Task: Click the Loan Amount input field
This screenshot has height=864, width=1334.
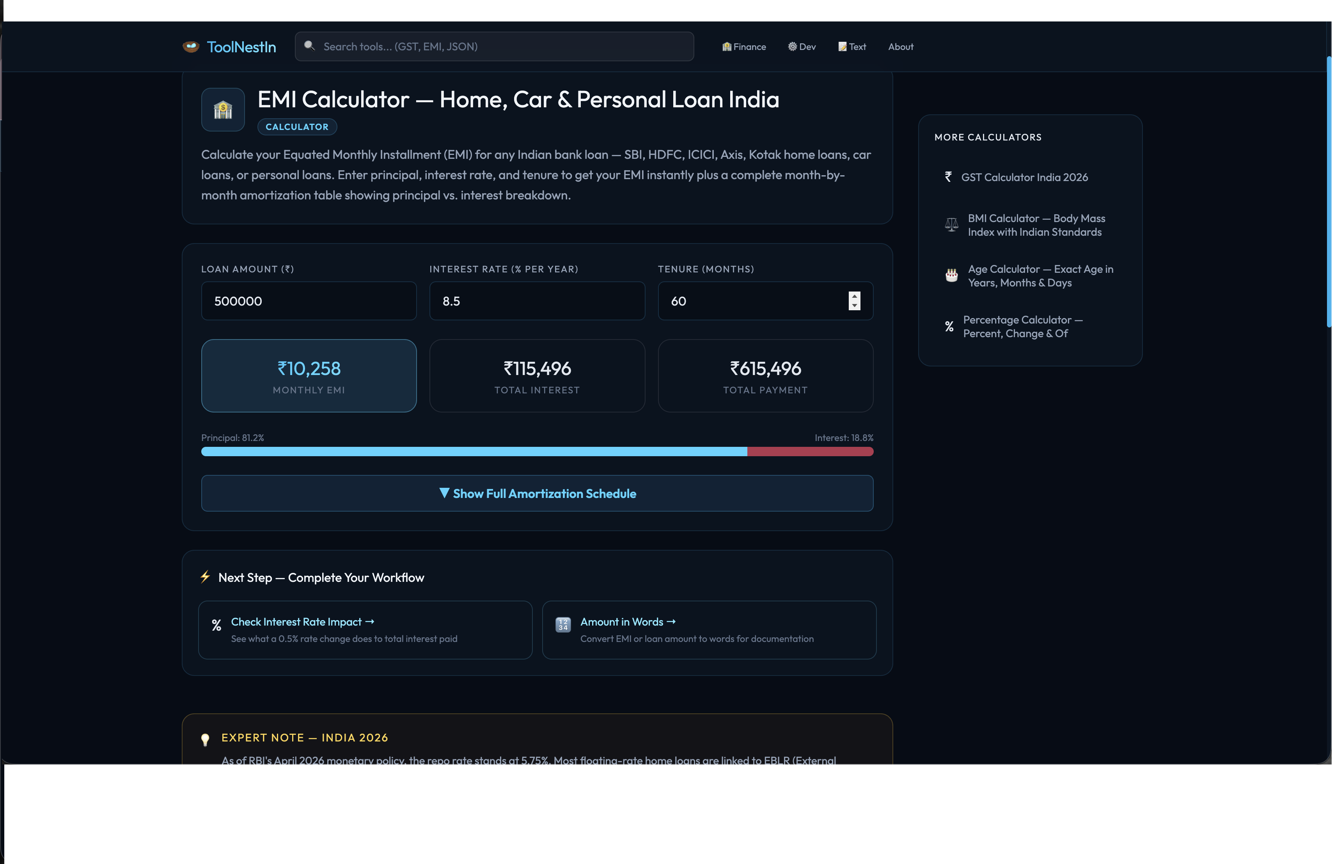Action: coord(309,302)
